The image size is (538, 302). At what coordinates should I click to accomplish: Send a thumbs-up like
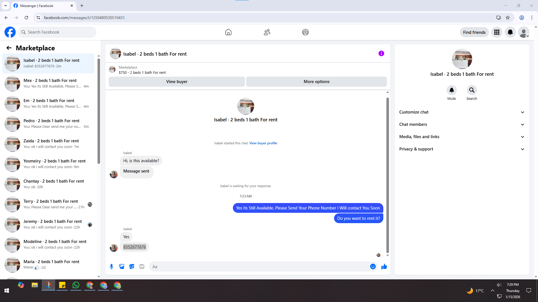pos(384,266)
